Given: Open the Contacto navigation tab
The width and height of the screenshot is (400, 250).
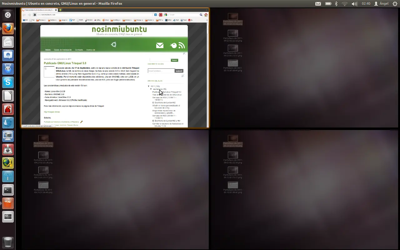Looking at the screenshot, I should tap(79, 50).
